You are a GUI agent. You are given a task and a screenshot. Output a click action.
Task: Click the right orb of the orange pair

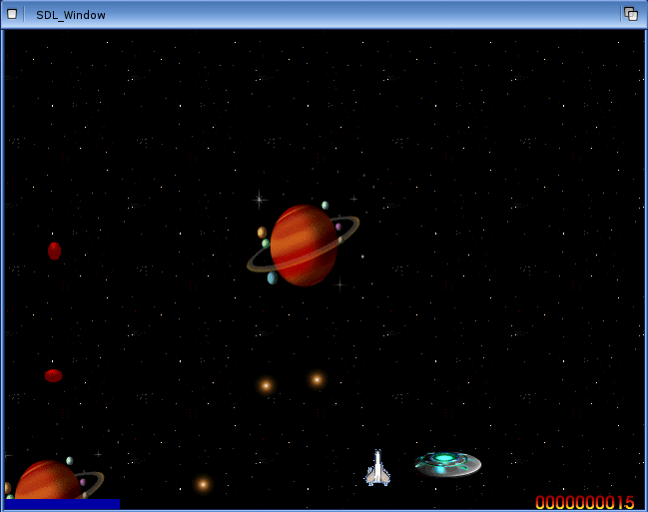pos(317,379)
